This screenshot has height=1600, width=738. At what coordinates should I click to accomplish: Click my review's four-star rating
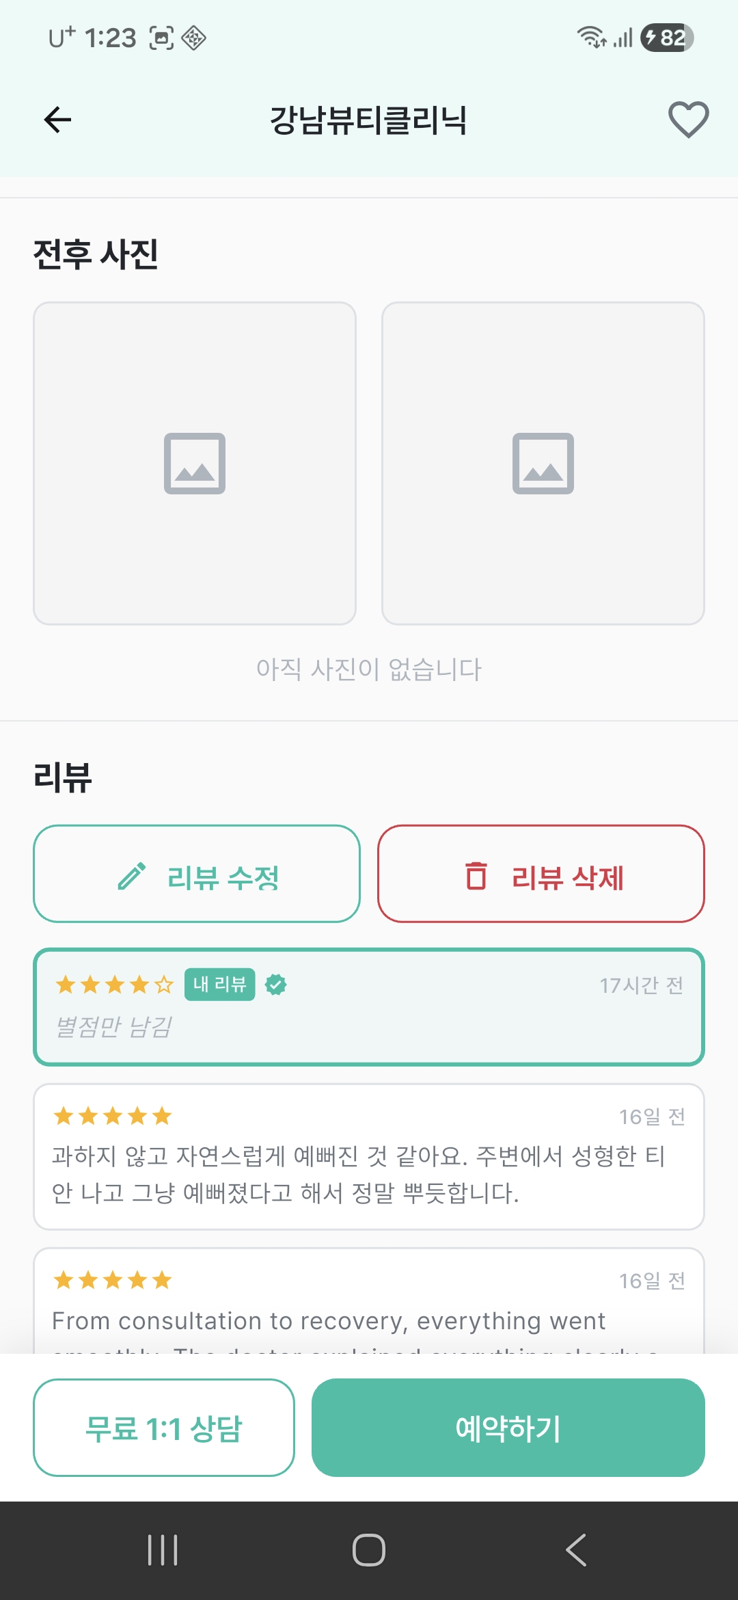115,985
